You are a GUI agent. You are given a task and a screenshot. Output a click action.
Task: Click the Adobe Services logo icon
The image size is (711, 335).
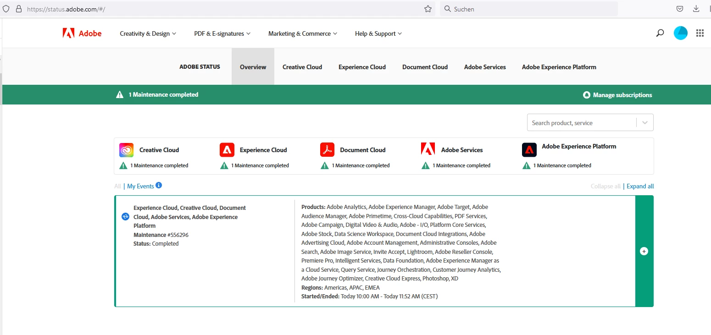click(x=428, y=150)
